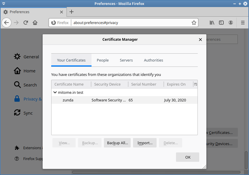
Task: Sort by Expires On column header
Action: click(178, 84)
